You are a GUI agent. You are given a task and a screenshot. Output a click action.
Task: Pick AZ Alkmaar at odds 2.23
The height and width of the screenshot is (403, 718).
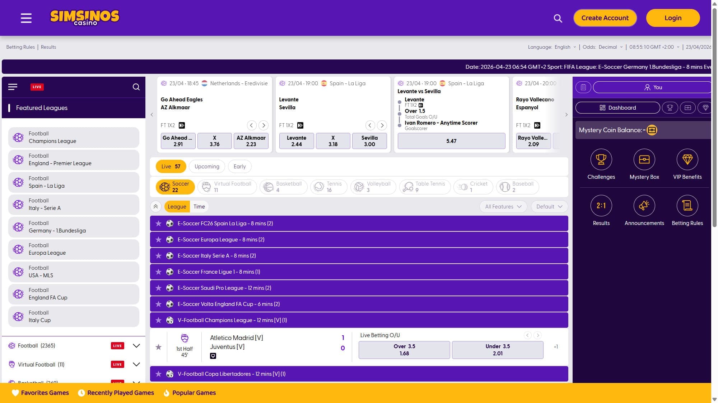click(x=251, y=141)
